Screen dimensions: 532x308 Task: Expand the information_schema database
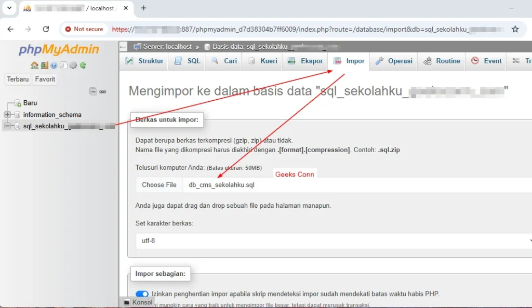pos(7,114)
